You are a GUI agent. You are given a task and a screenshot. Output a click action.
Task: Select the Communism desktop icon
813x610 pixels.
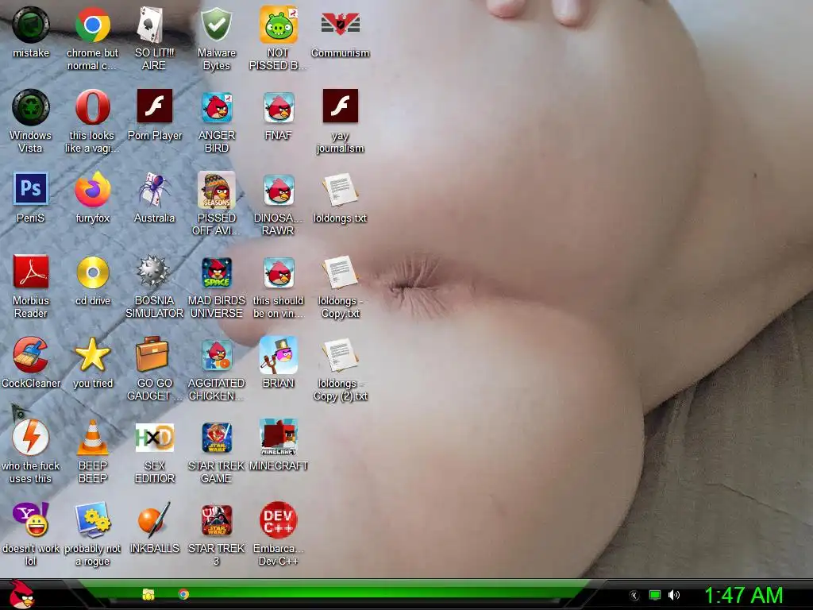[340, 24]
